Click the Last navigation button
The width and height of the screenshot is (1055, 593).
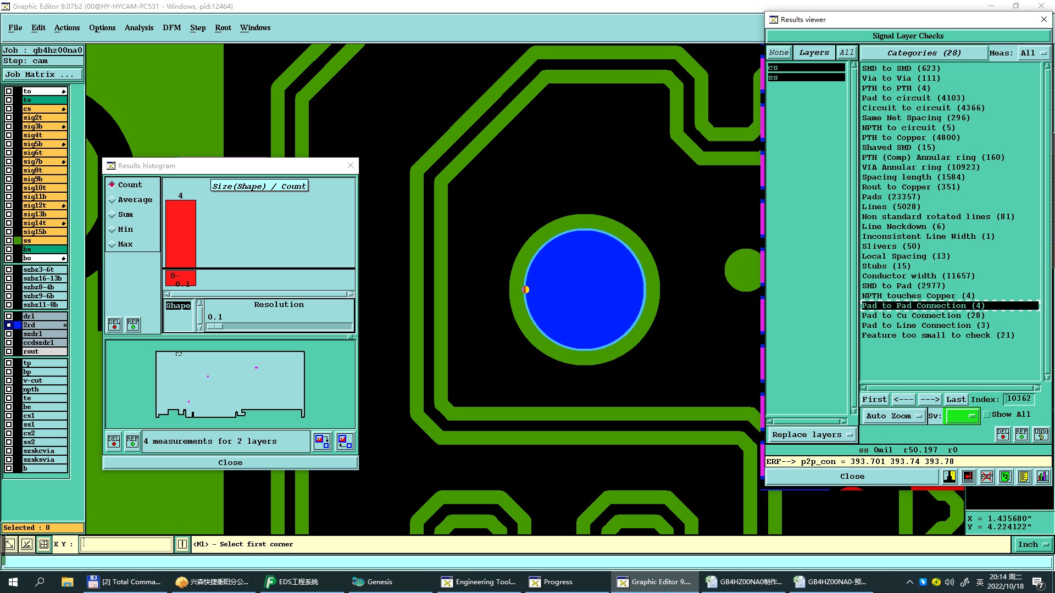[x=956, y=399]
